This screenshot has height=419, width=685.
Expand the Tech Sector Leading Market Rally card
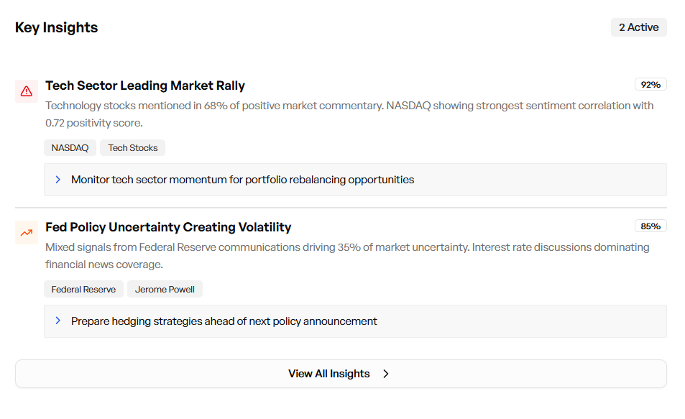[x=145, y=85]
